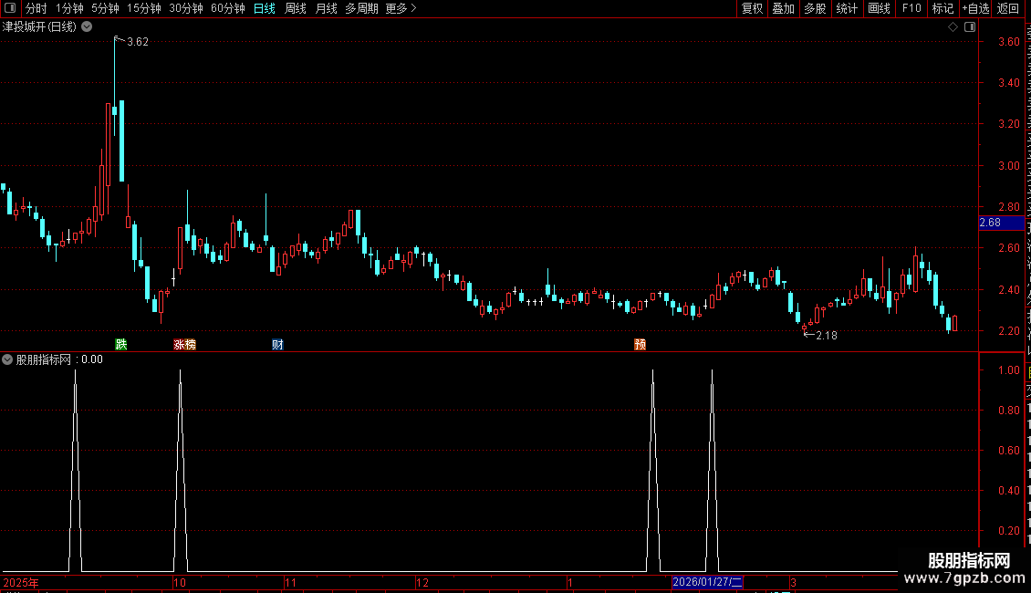The image size is (1031, 593).
Task: Click the blue 财 event marker
Action: (x=277, y=345)
